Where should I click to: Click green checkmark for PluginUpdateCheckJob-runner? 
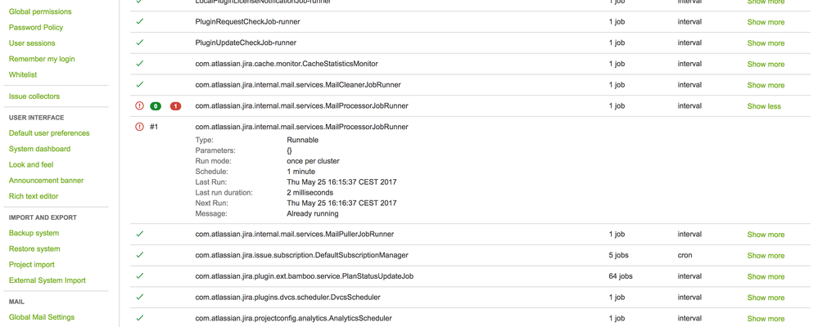point(139,43)
